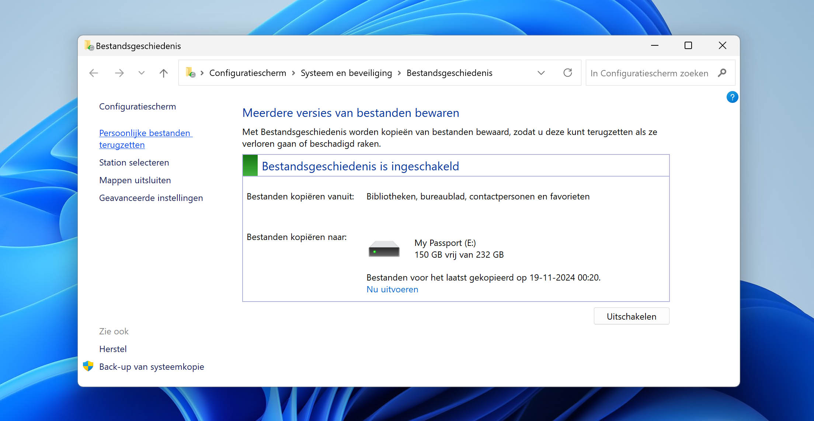Viewport: 814px width, 421px height.
Task: Open Herstel under Zie ook
Action: (x=113, y=349)
